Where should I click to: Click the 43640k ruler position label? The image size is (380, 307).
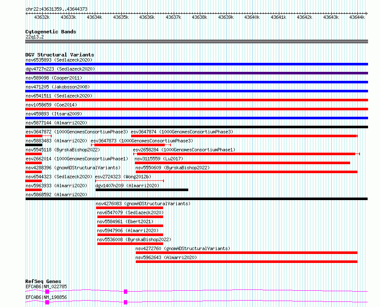[x=252, y=17]
